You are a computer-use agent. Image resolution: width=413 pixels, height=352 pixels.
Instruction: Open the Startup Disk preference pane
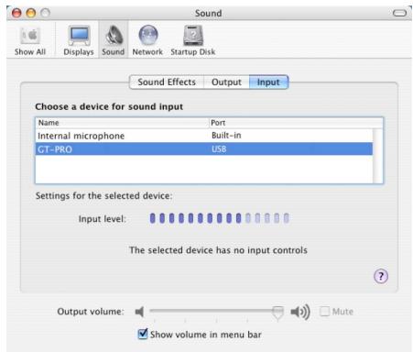click(x=193, y=41)
